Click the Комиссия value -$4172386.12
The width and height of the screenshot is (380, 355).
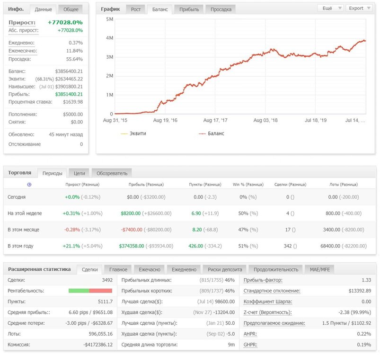pyautogui.click(x=98, y=345)
